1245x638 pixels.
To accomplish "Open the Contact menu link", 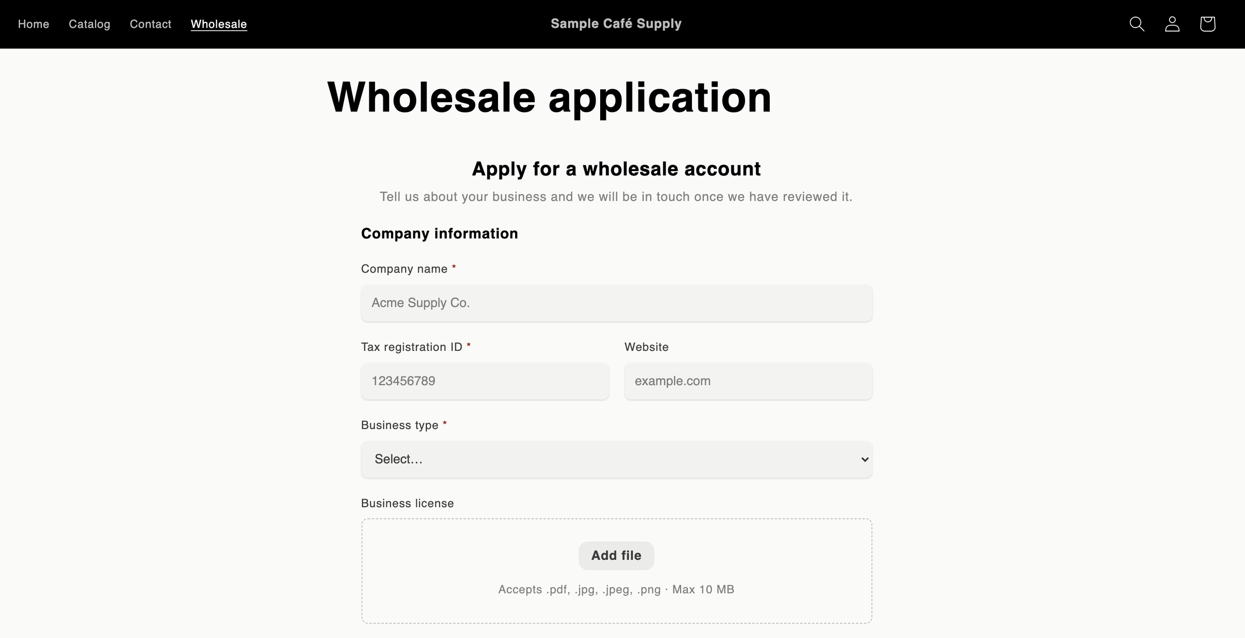I will pyautogui.click(x=150, y=24).
